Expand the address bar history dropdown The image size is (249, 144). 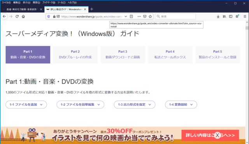tap(126, 16)
